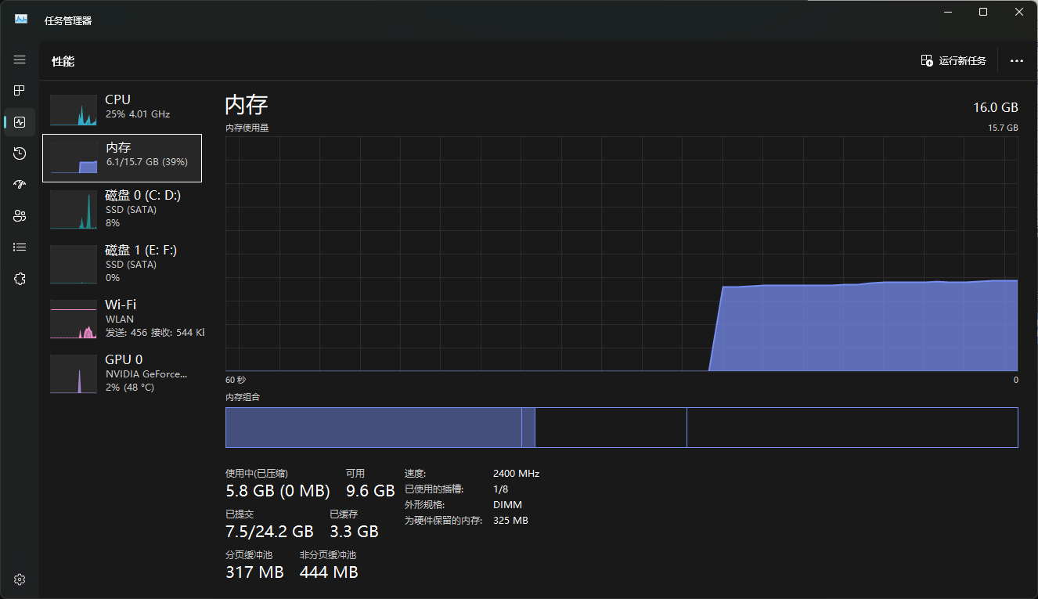Select the 内存 performance item
The image size is (1038, 599).
click(122, 157)
